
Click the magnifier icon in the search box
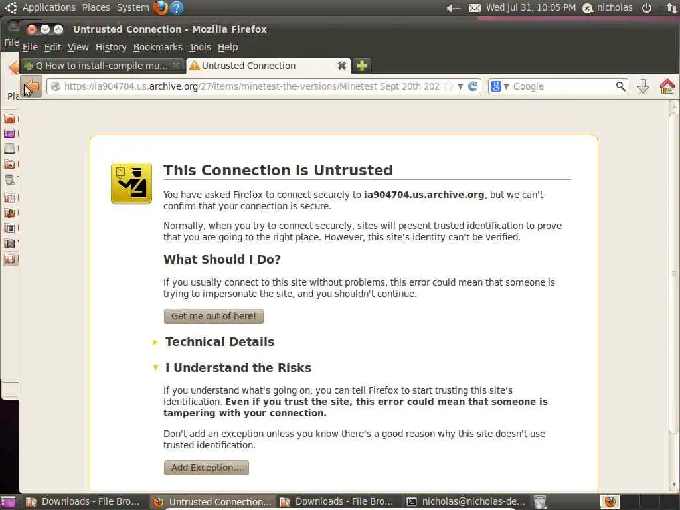pos(621,86)
